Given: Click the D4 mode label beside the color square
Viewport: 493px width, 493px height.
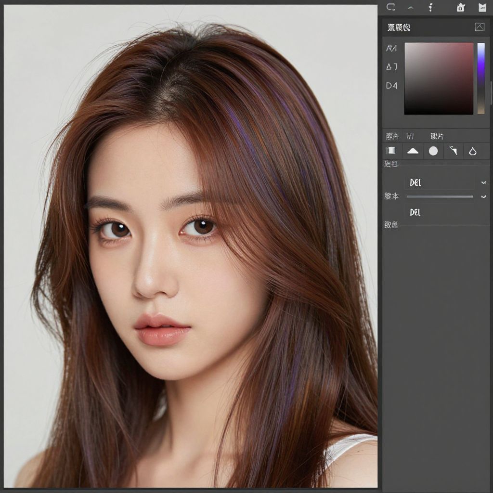Looking at the screenshot, I should tap(392, 86).
